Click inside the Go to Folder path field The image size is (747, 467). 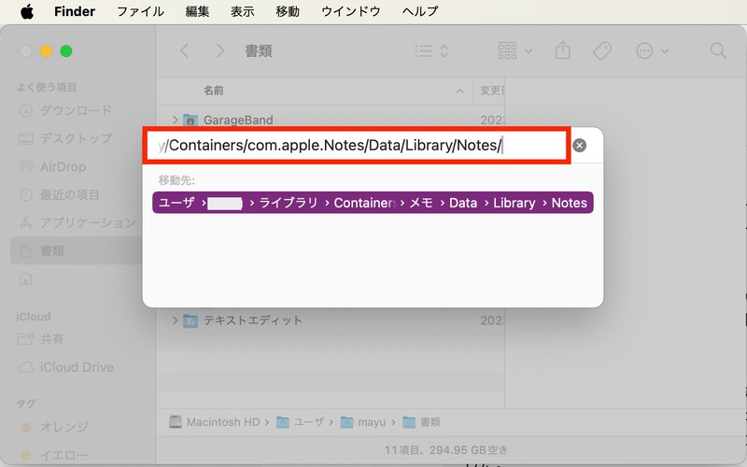pyautogui.click(x=355, y=146)
